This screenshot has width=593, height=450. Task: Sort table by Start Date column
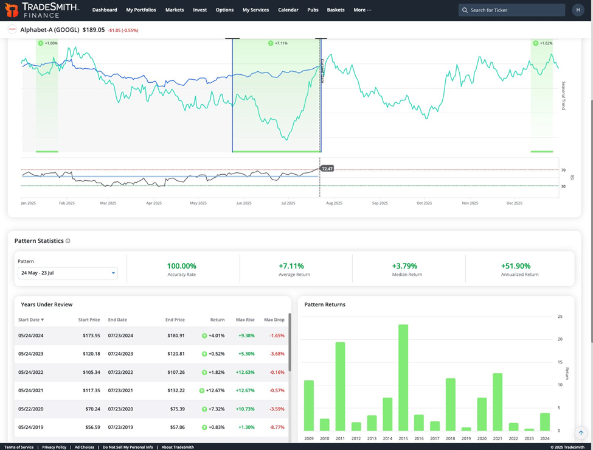(x=31, y=320)
